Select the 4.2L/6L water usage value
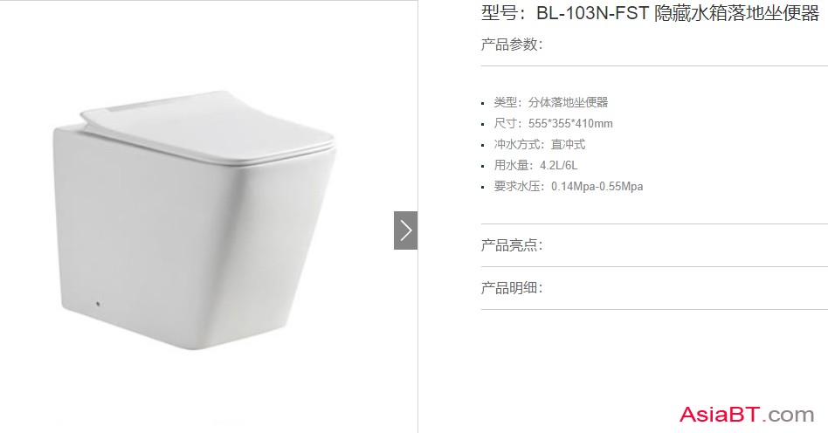The image size is (828, 433). point(559,165)
